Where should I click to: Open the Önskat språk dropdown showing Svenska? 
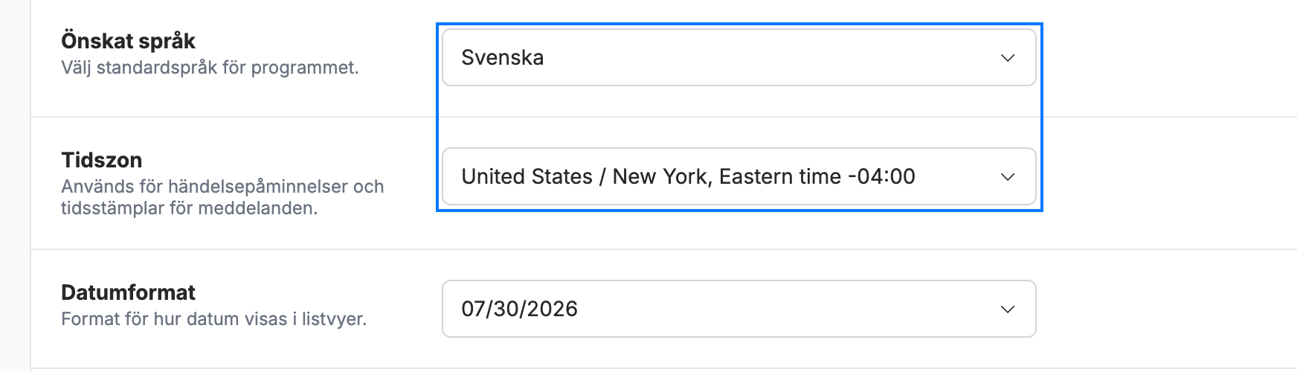tap(738, 57)
